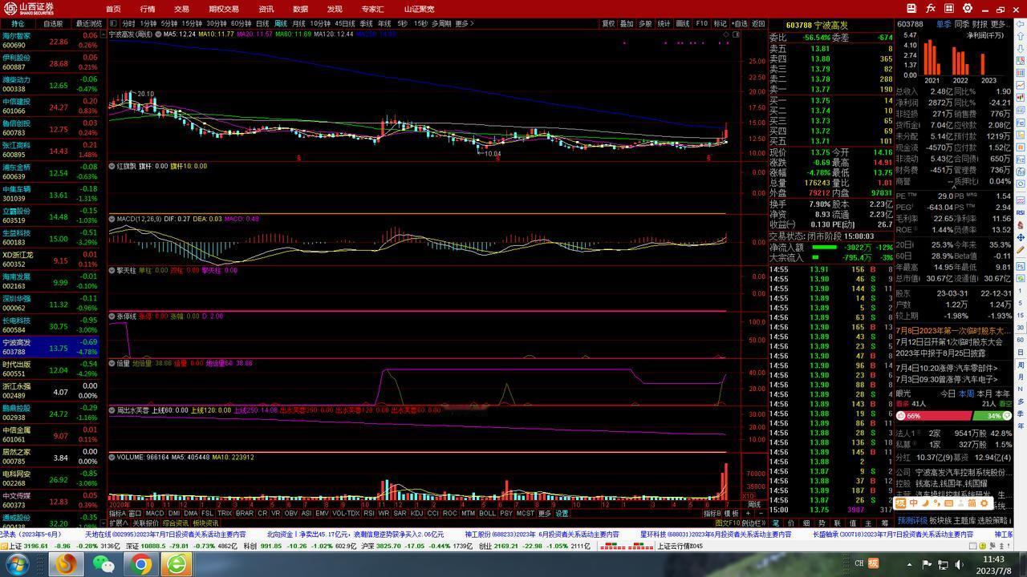Open the 指标B selector
Image resolution: width=1027 pixels, height=577 pixels.
[712, 514]
